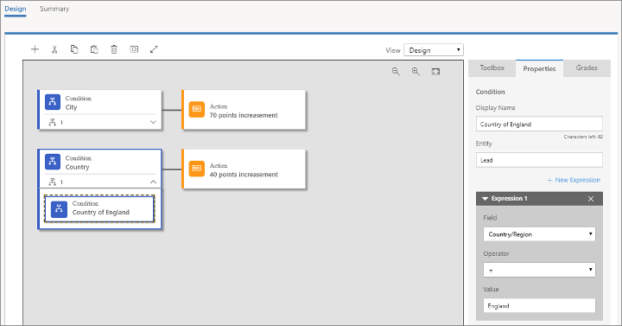Collapse the Country condition tile chevron

[x=153, y=182]
